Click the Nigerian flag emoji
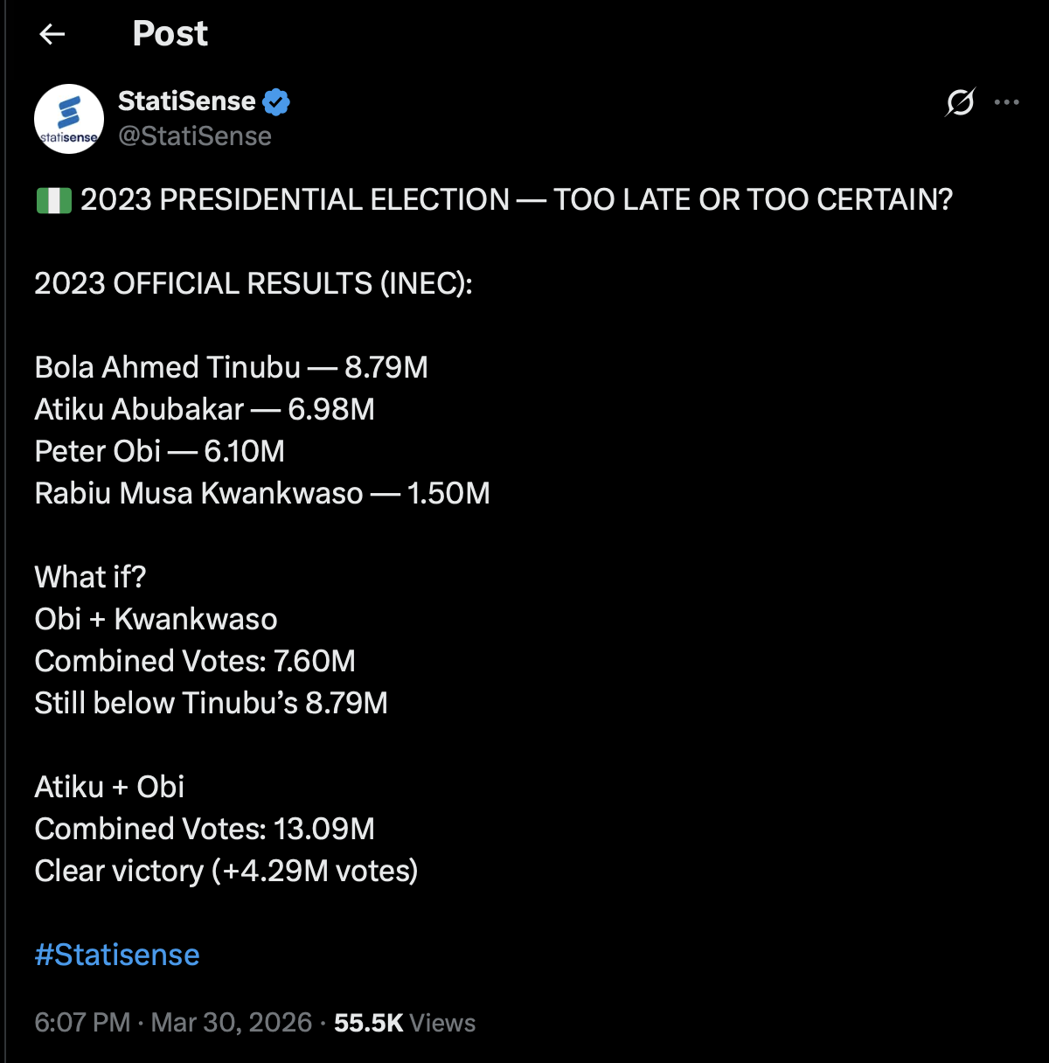Screen dimensions: 1049x1063 [x=53, y=200]
